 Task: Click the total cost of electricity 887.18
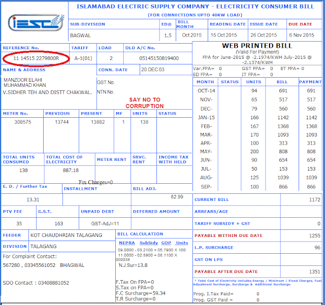(x=71, y=171)
